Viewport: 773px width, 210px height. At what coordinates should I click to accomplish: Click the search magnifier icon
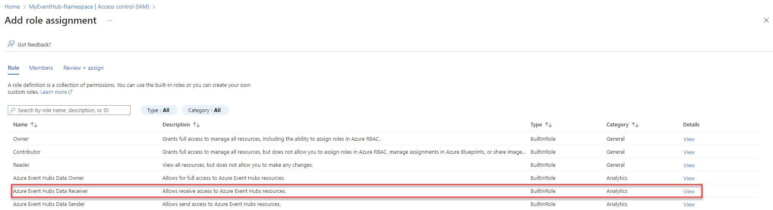(x=13, y=110)
